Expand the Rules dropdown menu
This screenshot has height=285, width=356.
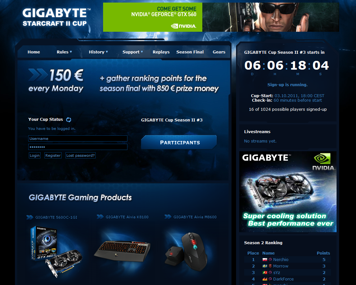[64, 52]
